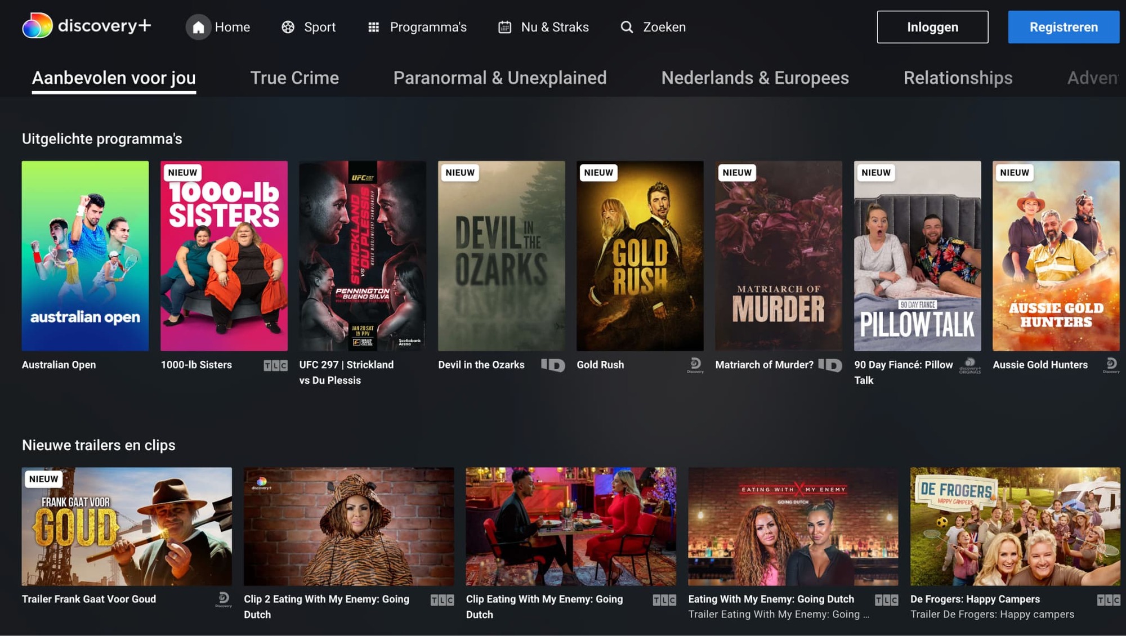This screenshot has width=1126, height=636.
Task: Open the Pillow Talk poster
Action: coord(918,256)
